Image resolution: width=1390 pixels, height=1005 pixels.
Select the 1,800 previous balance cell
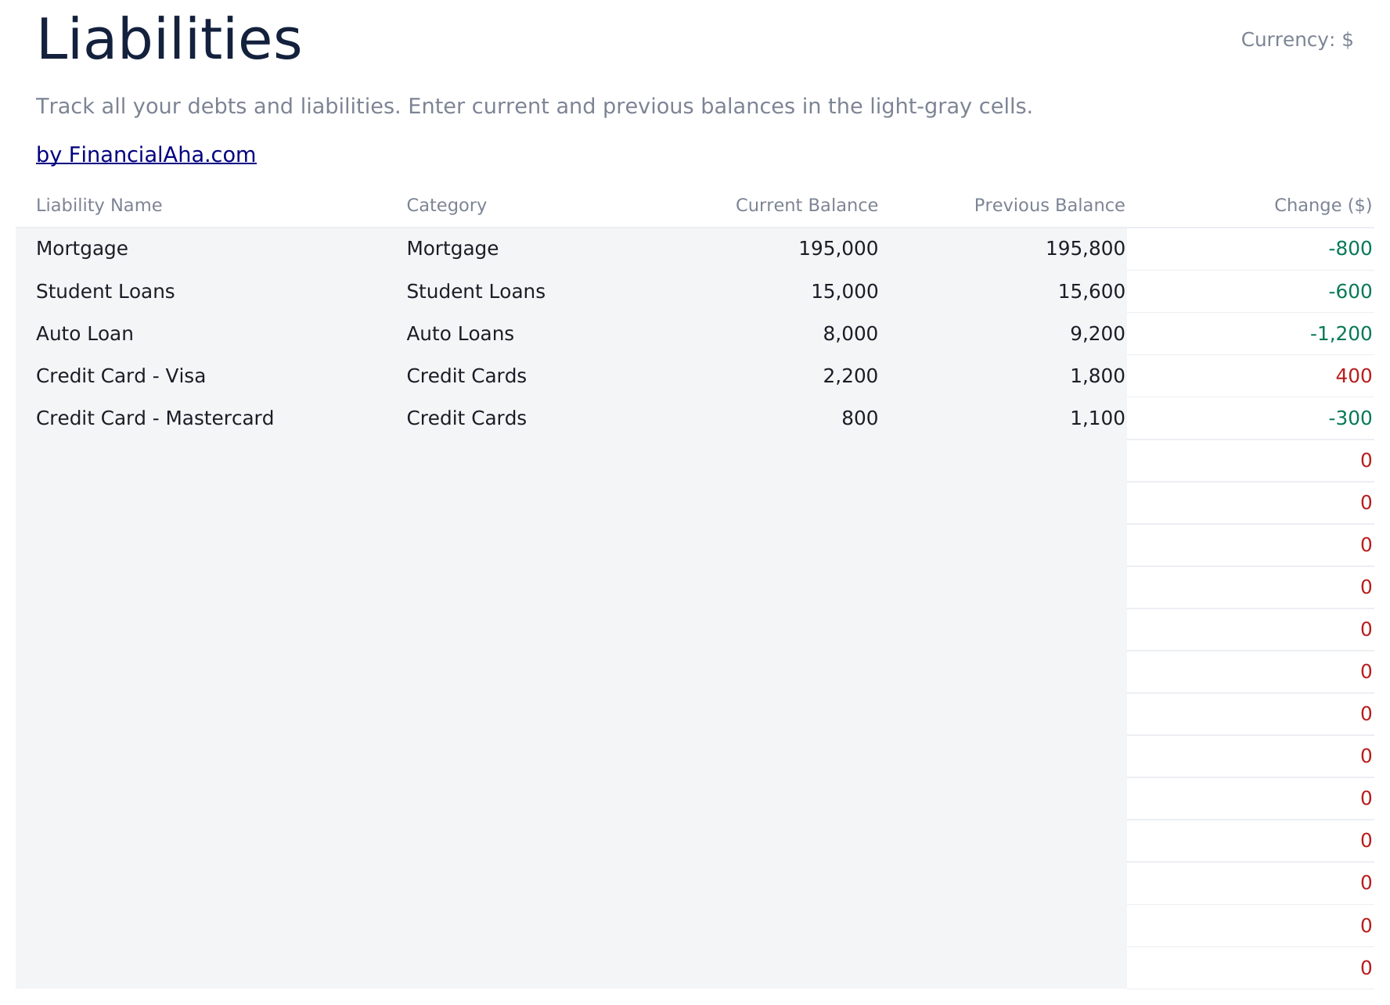(1003, 376)
